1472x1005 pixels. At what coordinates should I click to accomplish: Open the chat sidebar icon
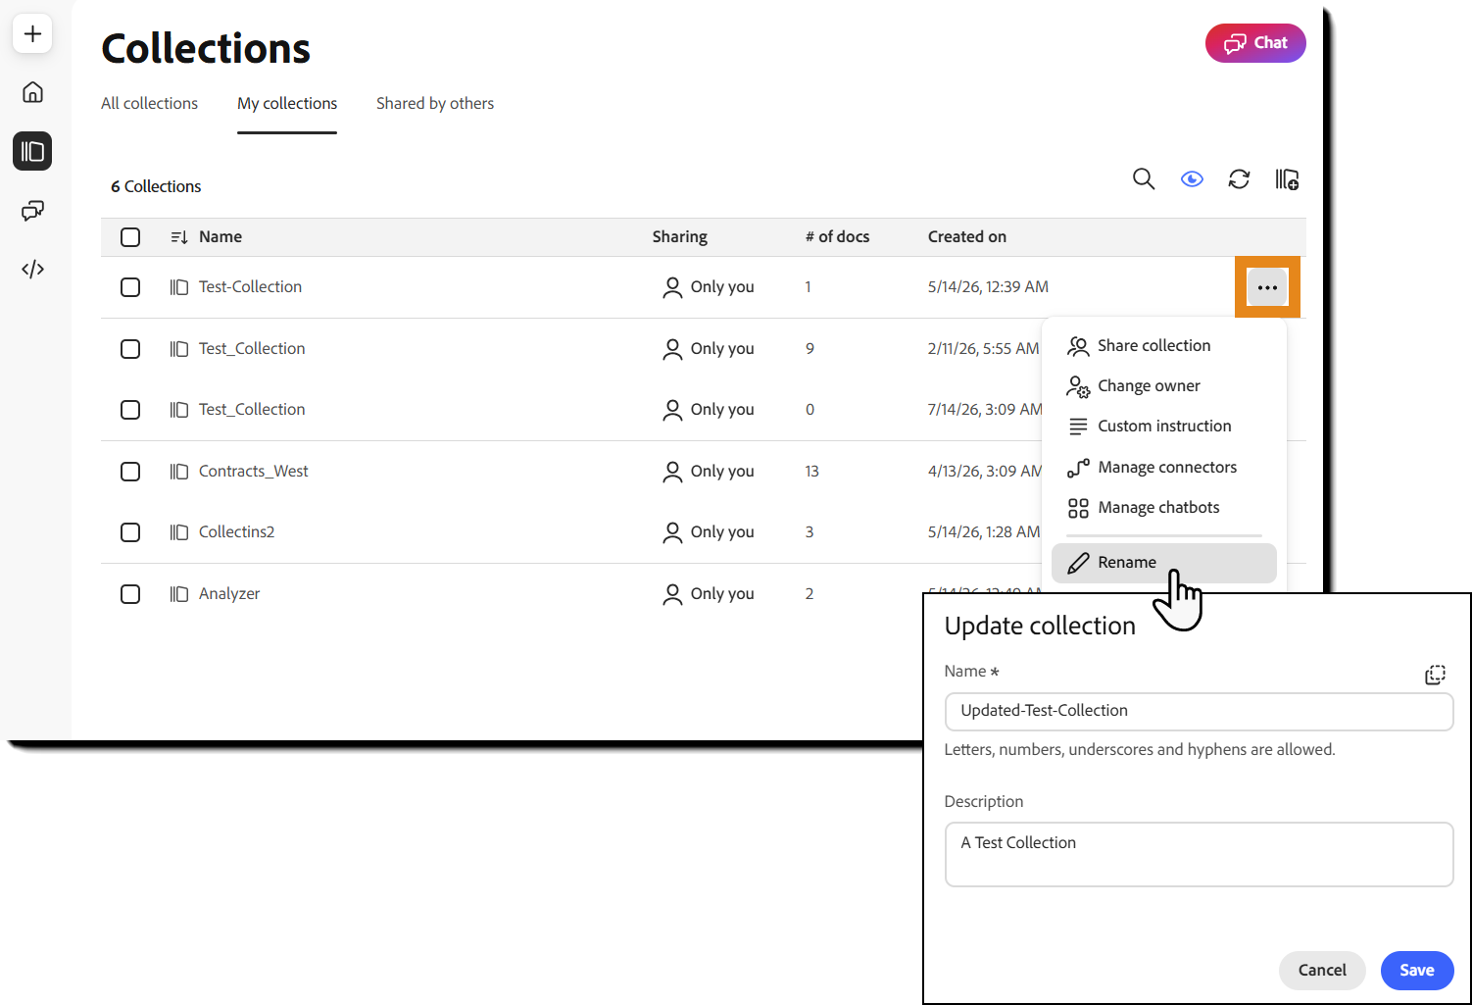click(32, 210)
